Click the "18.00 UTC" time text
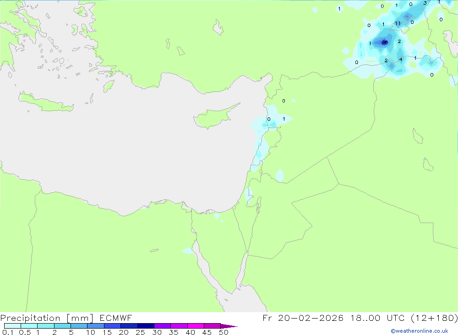This screenshot has height=335, width=458. click(379, 318)
